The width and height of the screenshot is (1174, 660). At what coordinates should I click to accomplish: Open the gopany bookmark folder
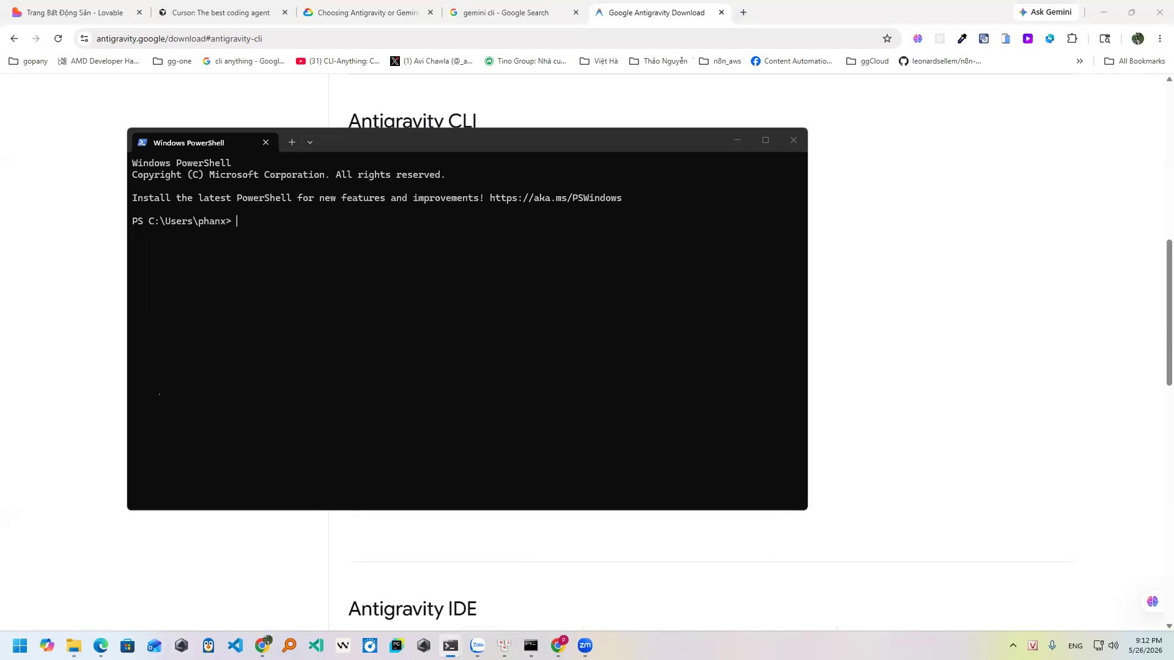(x=28, y=61)
